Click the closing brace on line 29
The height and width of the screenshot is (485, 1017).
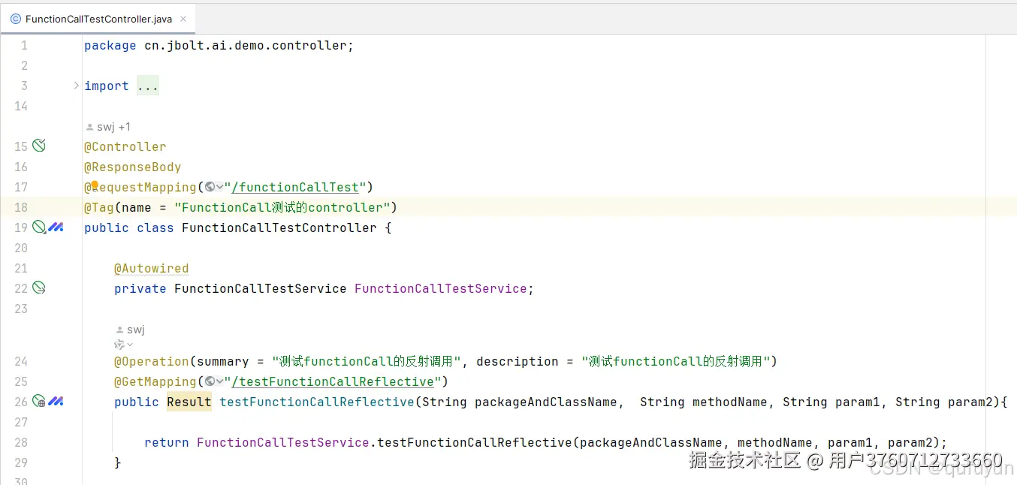tap(118, 462)
